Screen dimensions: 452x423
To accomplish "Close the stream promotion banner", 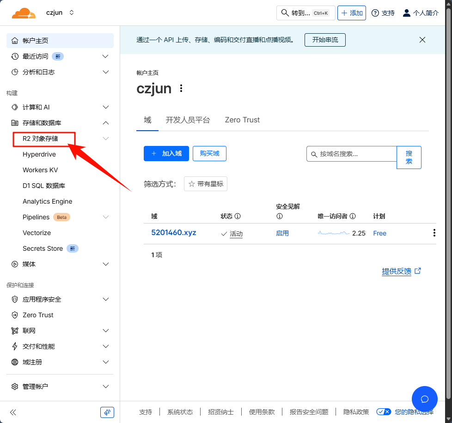I will (x=422, y=40).
